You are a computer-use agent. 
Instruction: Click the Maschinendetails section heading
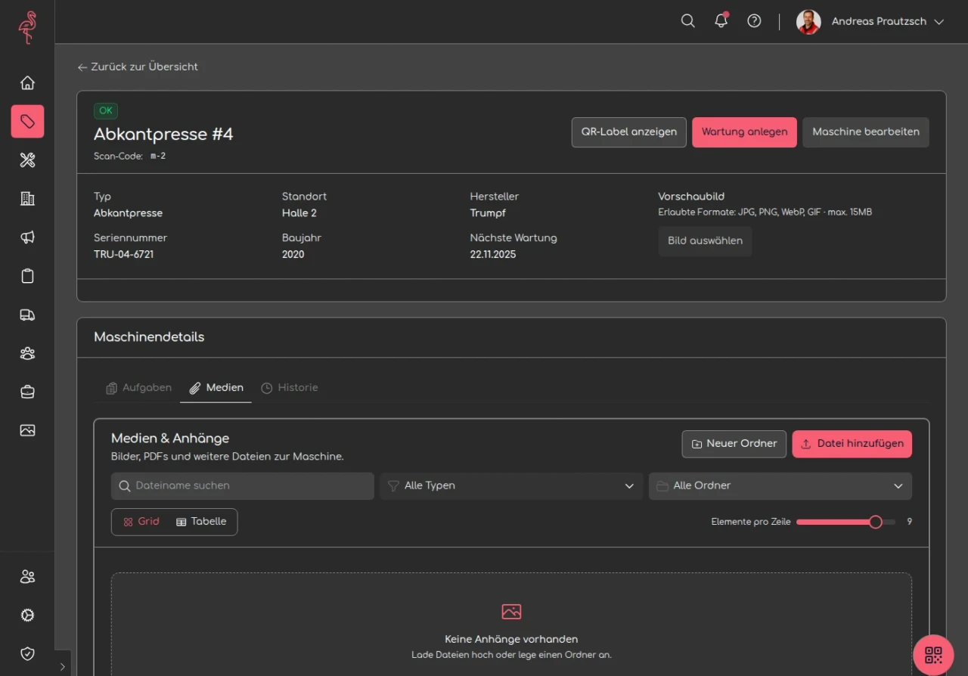click(149, 337)
